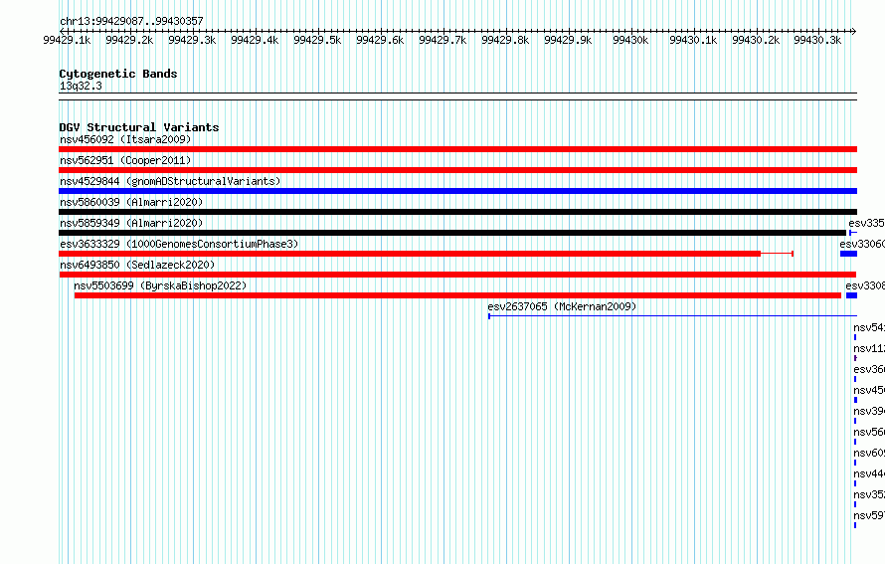Click the 99429.4k ruler tick label
The height and width of the screenshot is (564, 885).
255,40
